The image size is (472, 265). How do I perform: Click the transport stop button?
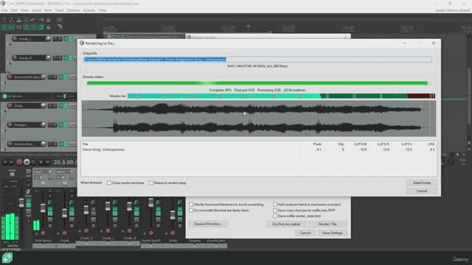pos(41,162)
